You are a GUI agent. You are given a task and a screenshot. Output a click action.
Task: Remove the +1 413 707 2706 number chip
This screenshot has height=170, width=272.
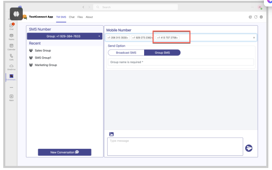pyautogui.click(x=177, y=38)
